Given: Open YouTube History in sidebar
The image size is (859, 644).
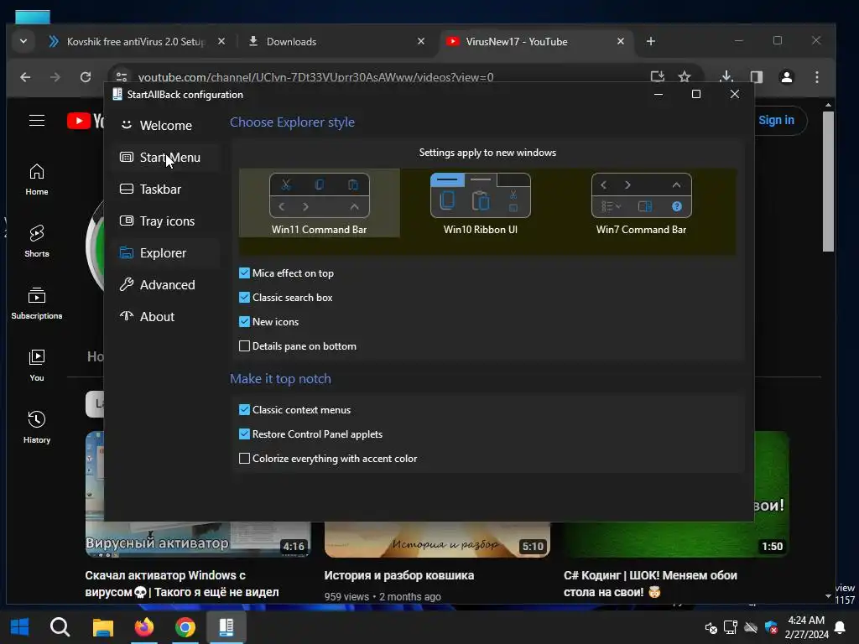Looking at the screenshot, I should click(x=37, y=427).
